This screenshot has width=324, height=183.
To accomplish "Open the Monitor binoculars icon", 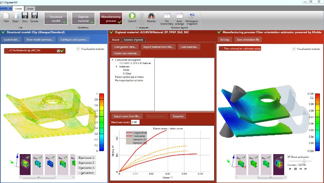I will coord(151,15).
